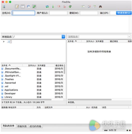Sort local files by 文件类型 column
This screenshot has height=134, width=132.
point(46,65)
